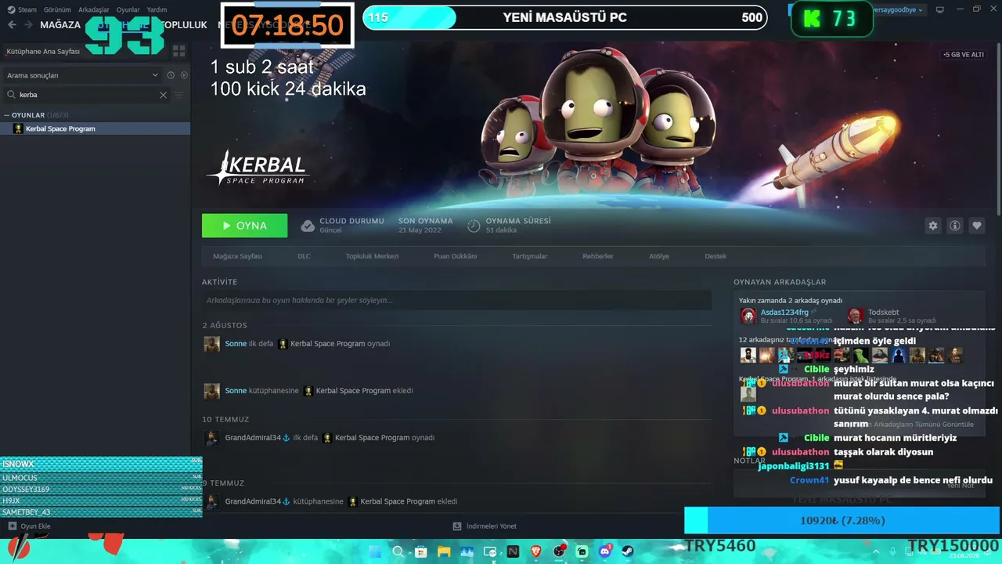The height and width of the screenshot is (564, 1002).
Task: Click the green OYNA play button
Action: 244,226
